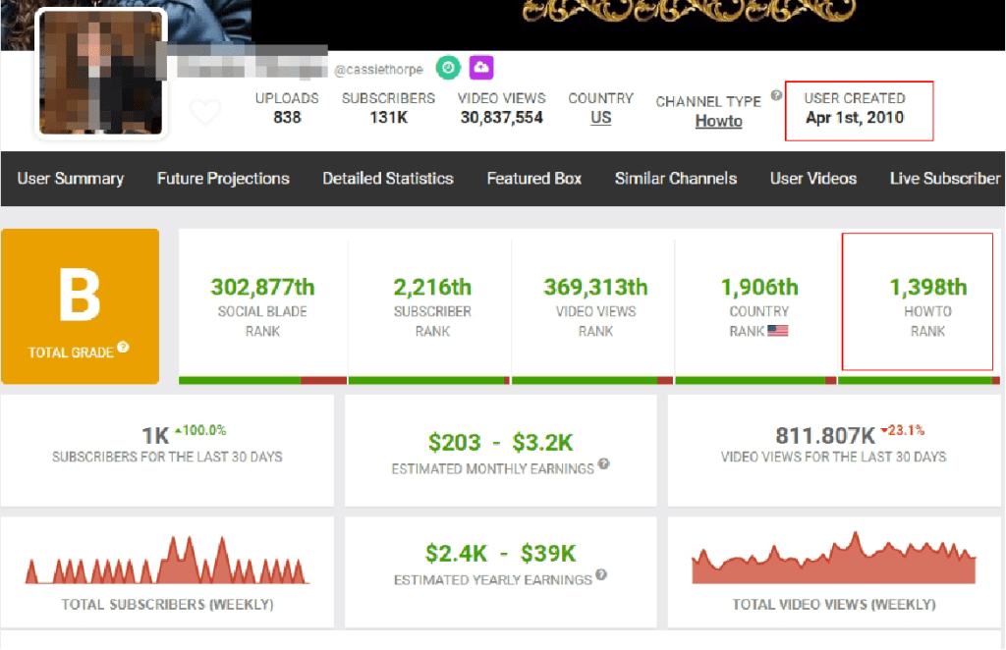Click the question mark beside Total Grade
The height and width of the screenshot is (650, 1006).
pyautogui.click(x=123, y=348)
